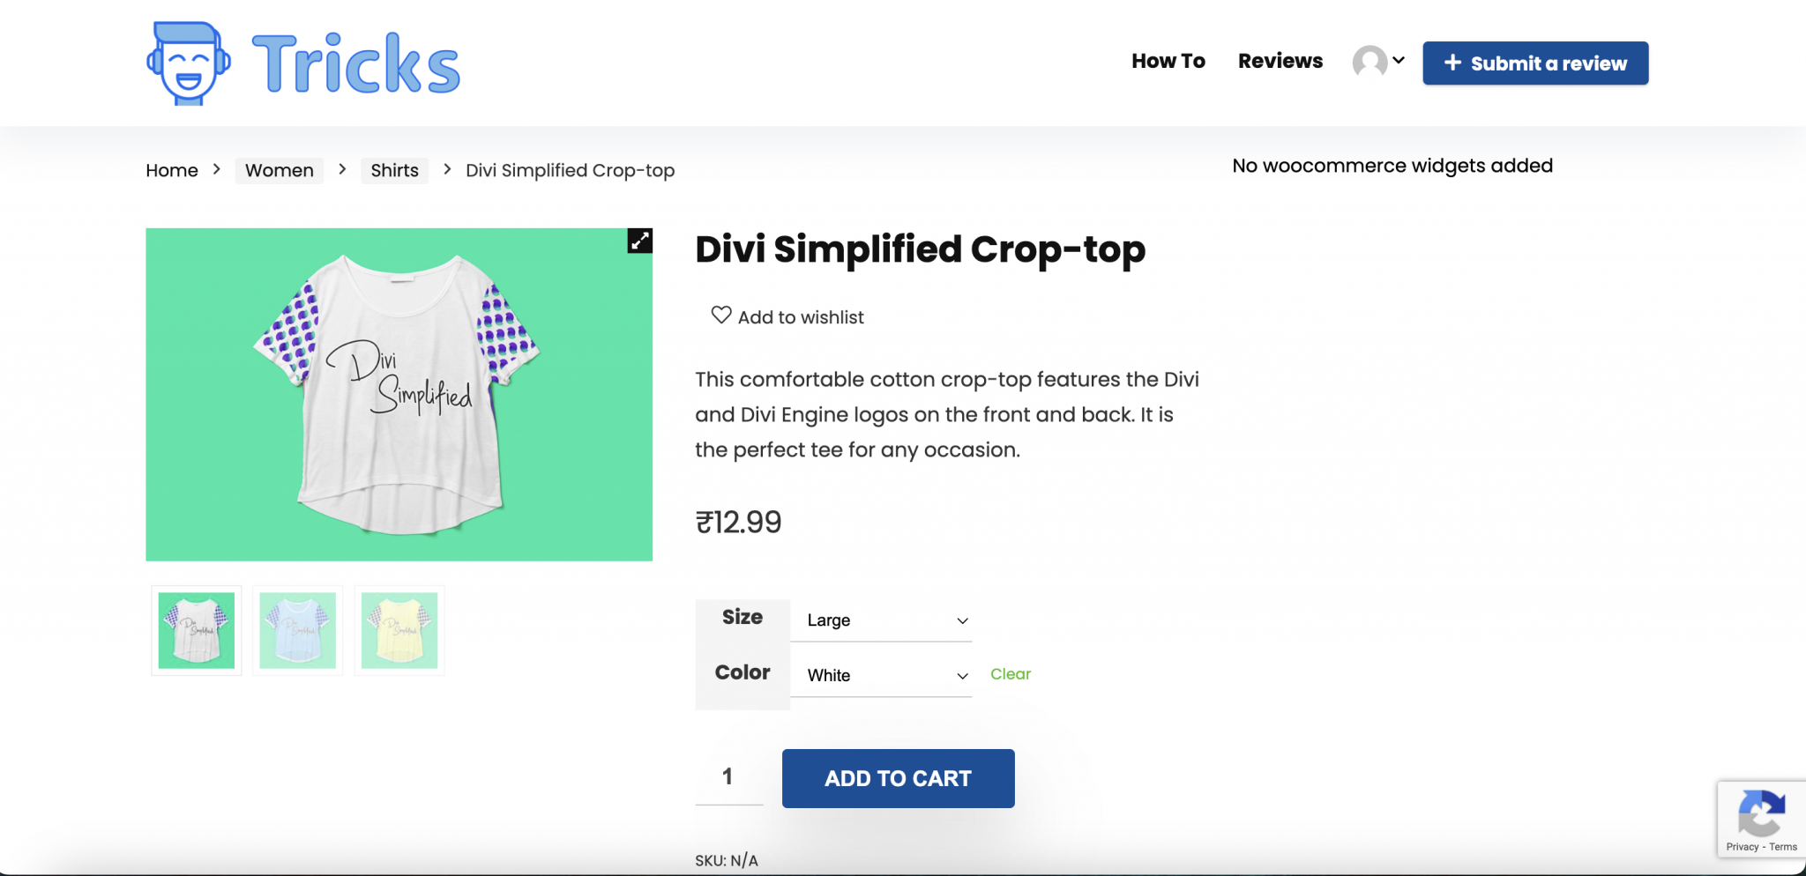Expand product image with fullscreen icon
Screen dimensions: 1806x876
[x=639, y=241]
